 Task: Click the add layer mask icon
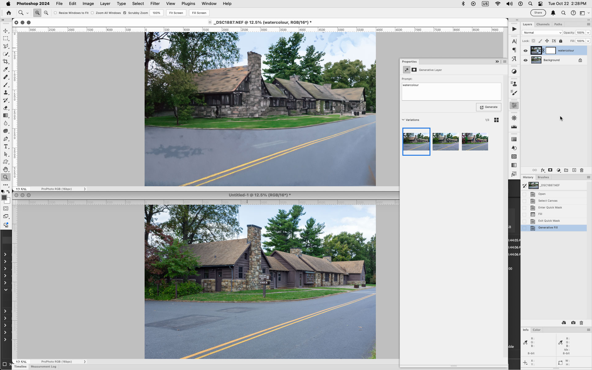point(550,170)
